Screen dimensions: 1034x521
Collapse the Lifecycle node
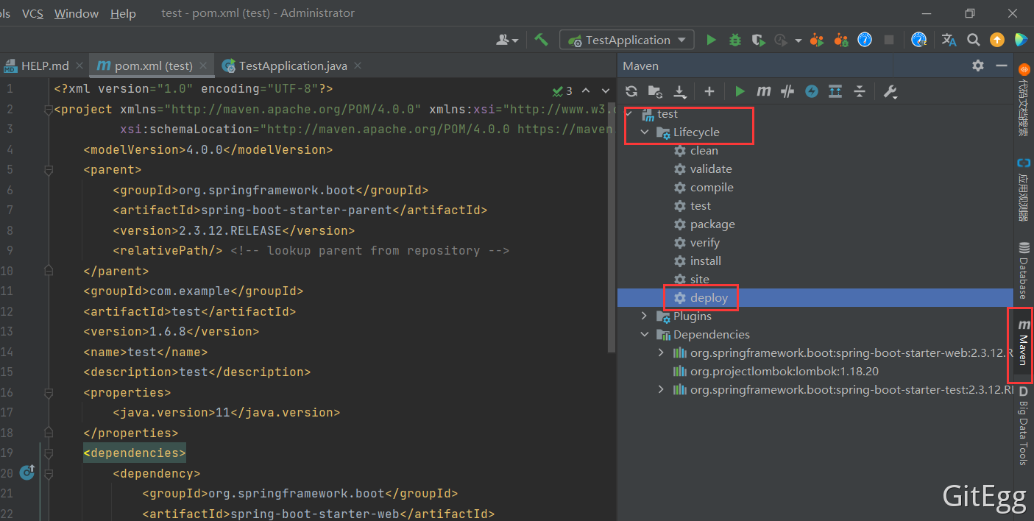[645, 132]
